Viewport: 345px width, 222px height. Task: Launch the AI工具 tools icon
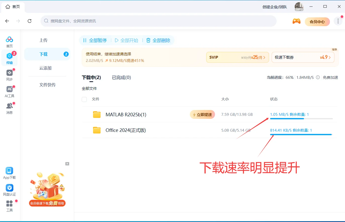(x=10, y=91)
